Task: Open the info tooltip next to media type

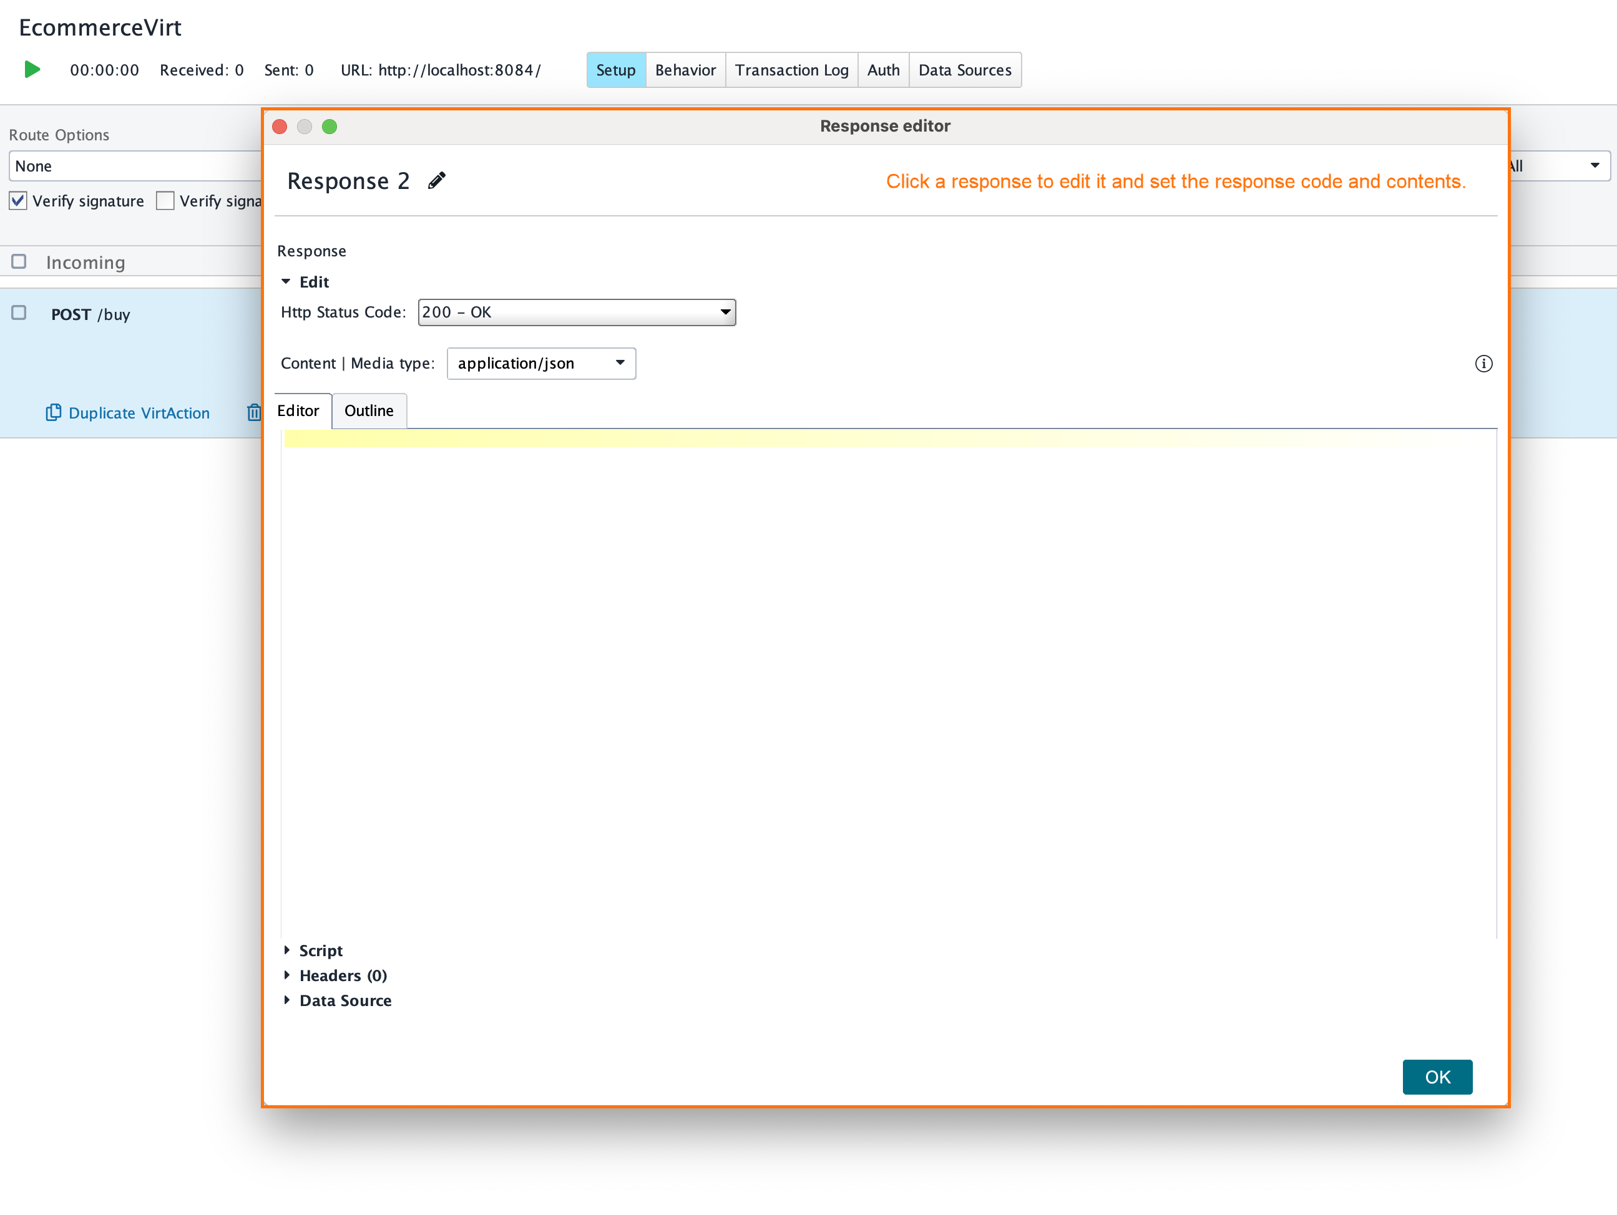Action: pos(1484,363)
